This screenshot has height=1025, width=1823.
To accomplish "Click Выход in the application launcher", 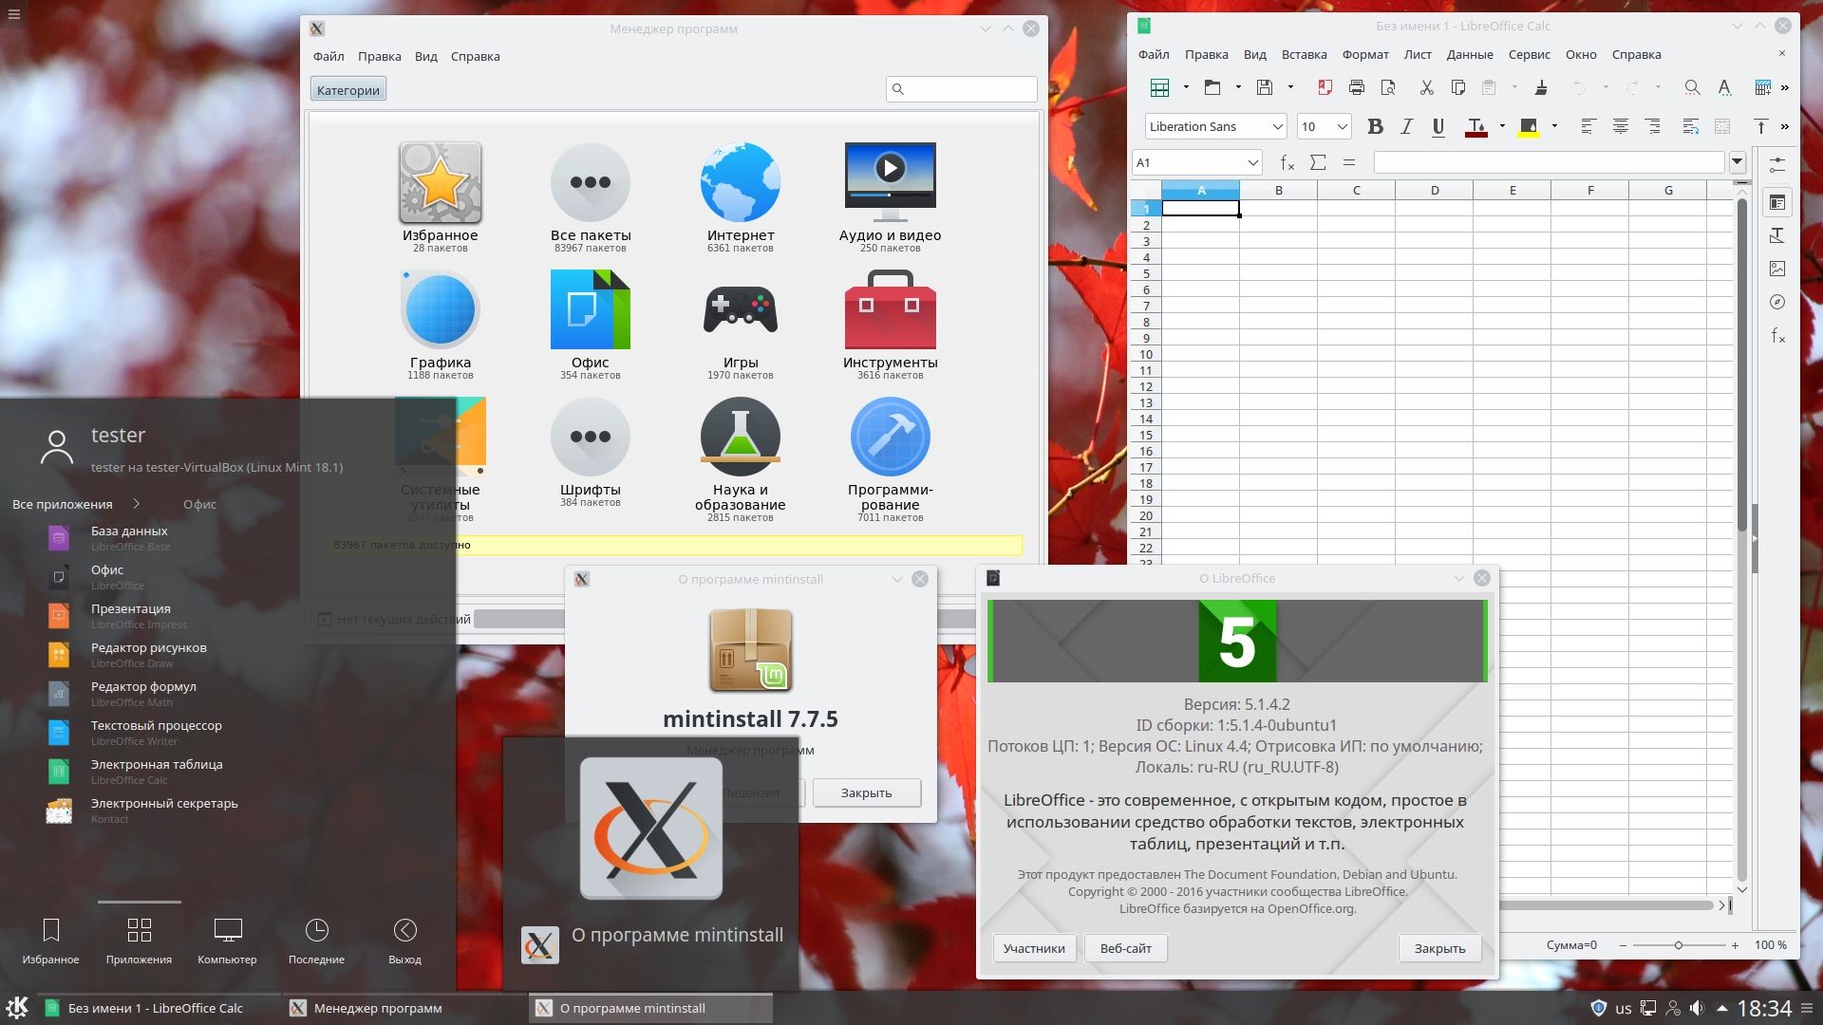I will [x=404, y=941].
